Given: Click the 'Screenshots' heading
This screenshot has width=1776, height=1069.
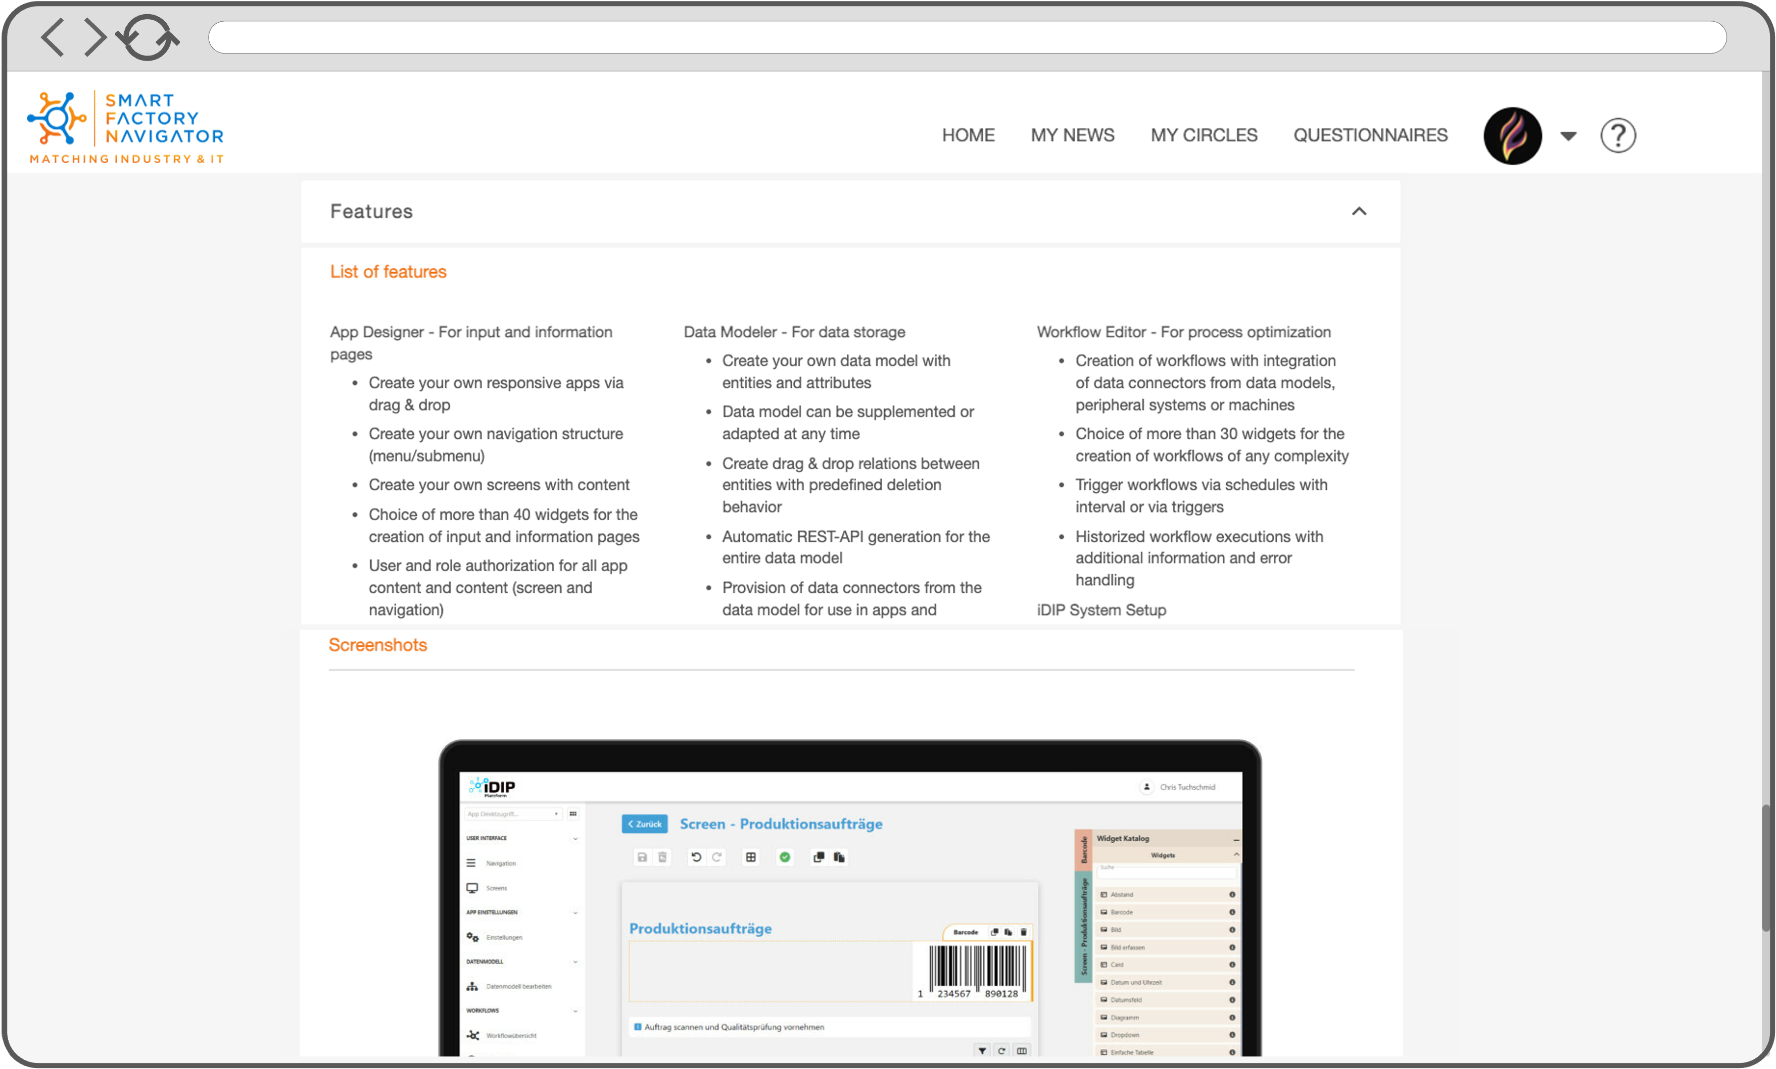Looking at the screenshot, I should point(378,645).
